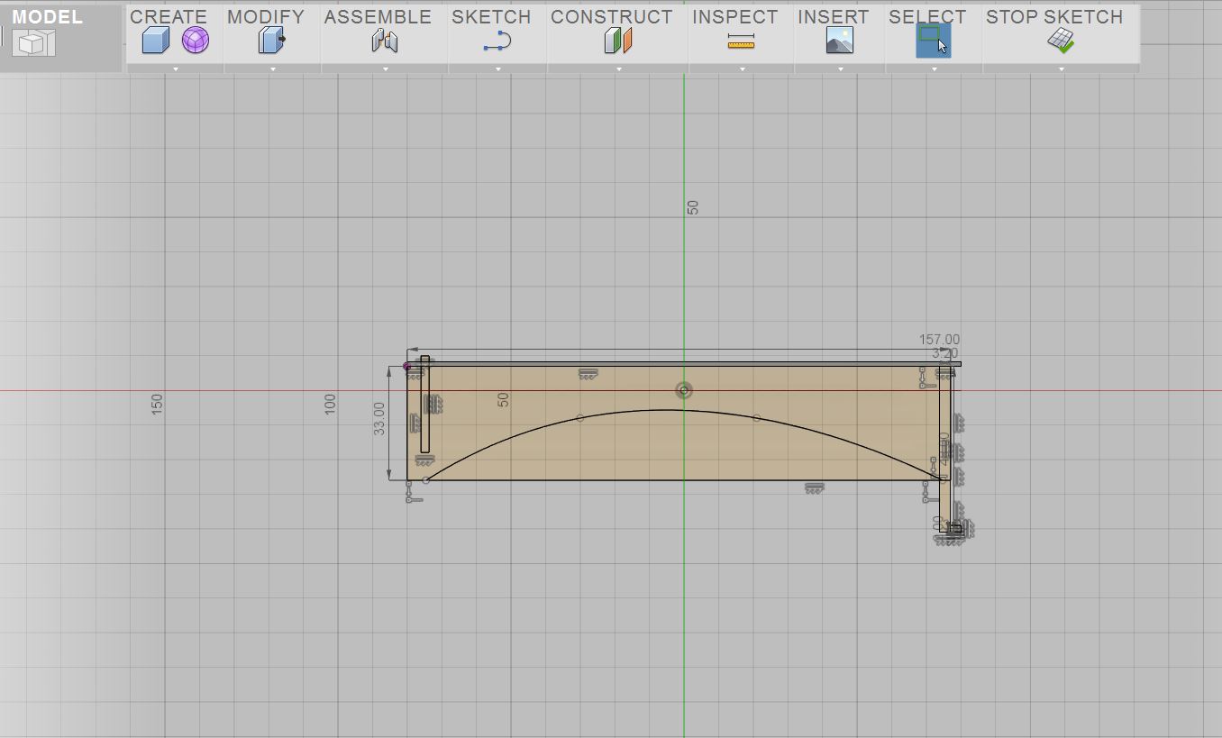Select the curved arc line of the sketch
The image size is (1222, 738).
667,411
